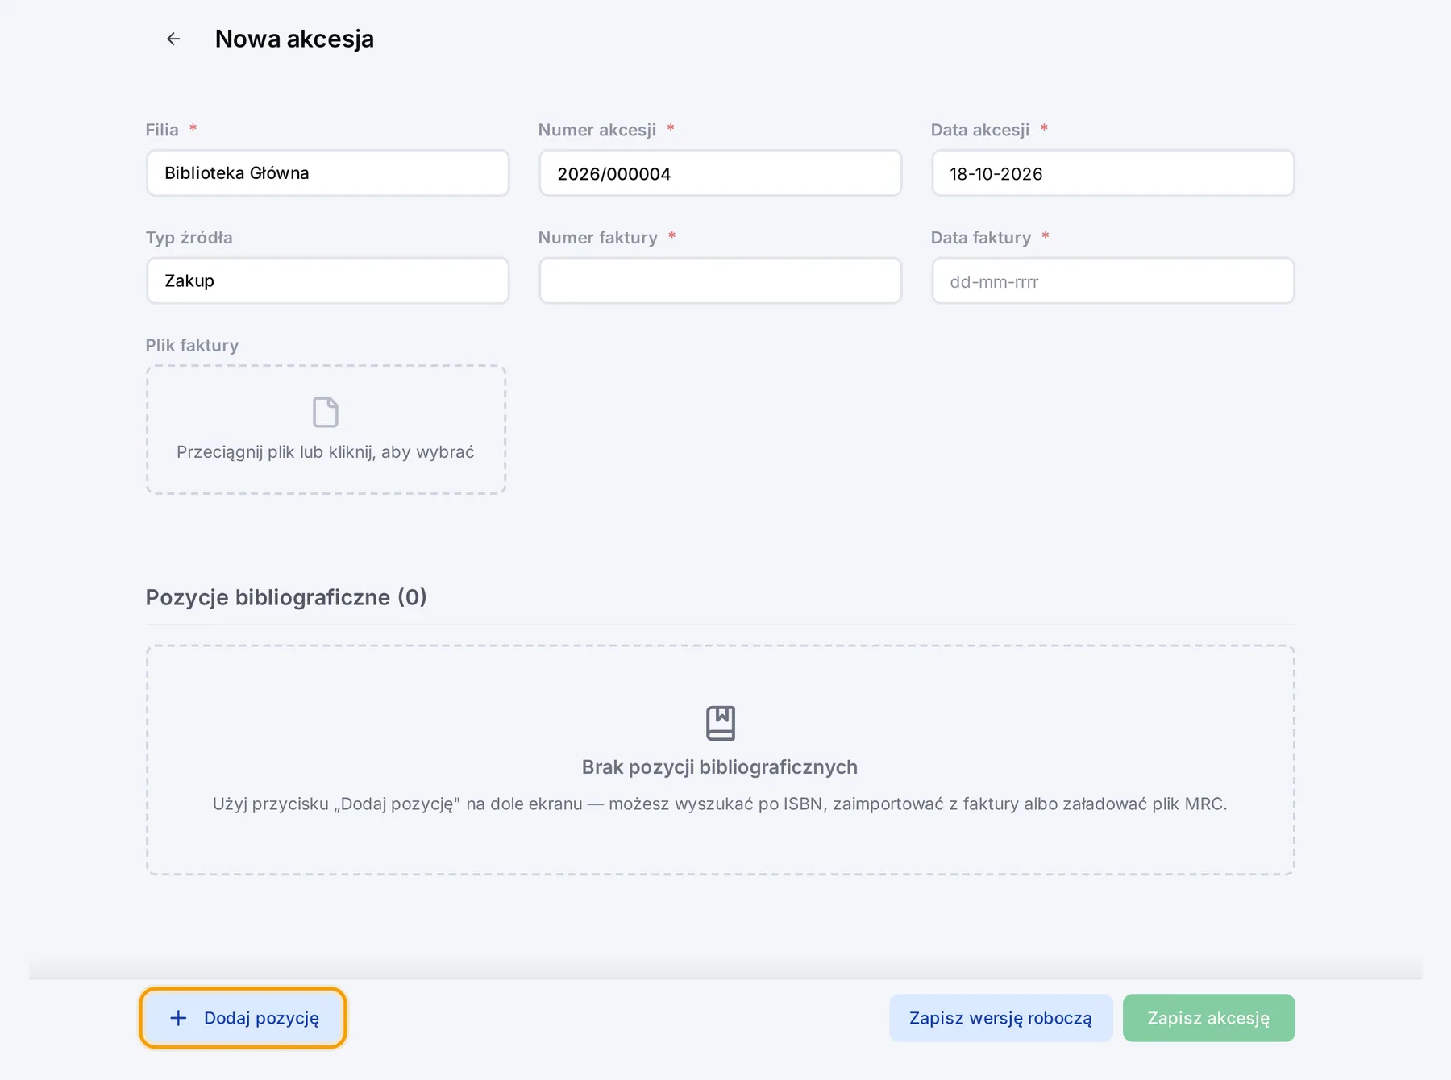The height and width of the screenshot is (1080, 1451).
Task: Click the green Zapisz akcesję button
Action: tap(1208, 1018)
